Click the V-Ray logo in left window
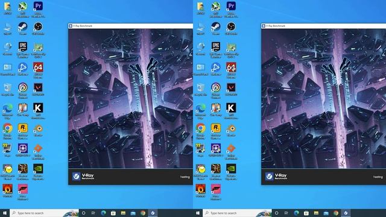386x217 pixels. 83,176
